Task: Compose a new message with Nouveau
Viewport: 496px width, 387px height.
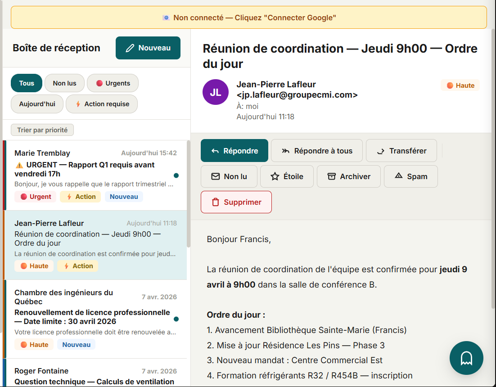Action: point(148,48)
